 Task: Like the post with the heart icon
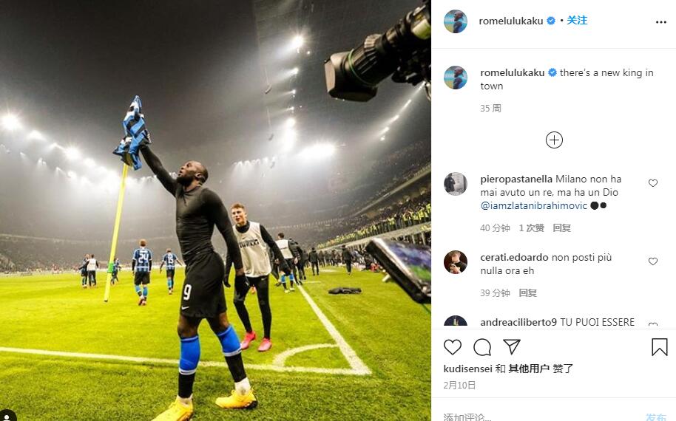452,347
